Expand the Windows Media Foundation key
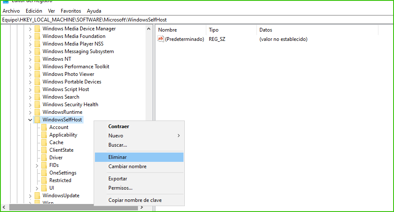Screen dimensions: 394x212 (30, 37)
